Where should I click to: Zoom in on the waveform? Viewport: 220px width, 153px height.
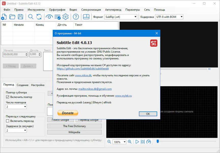tap(130, 142)
